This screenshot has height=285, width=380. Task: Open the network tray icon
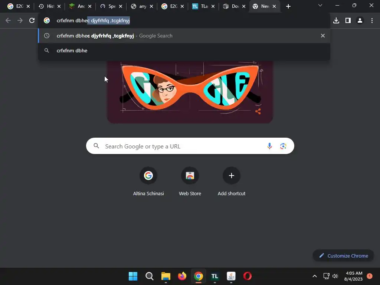(x=327, y=276)
